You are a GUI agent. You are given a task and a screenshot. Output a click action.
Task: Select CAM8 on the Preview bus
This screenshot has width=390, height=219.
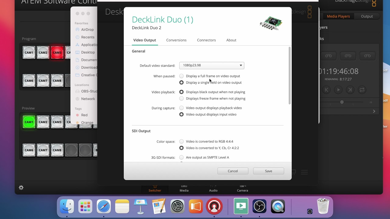(x=57, y=150)
